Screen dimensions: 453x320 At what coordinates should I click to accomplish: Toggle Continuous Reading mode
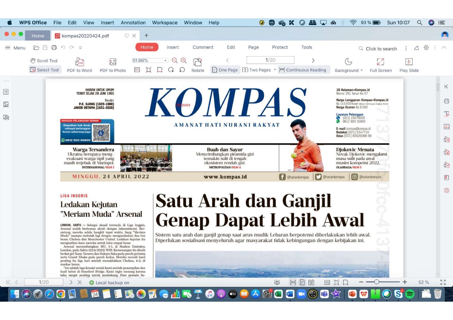point(303,70)
